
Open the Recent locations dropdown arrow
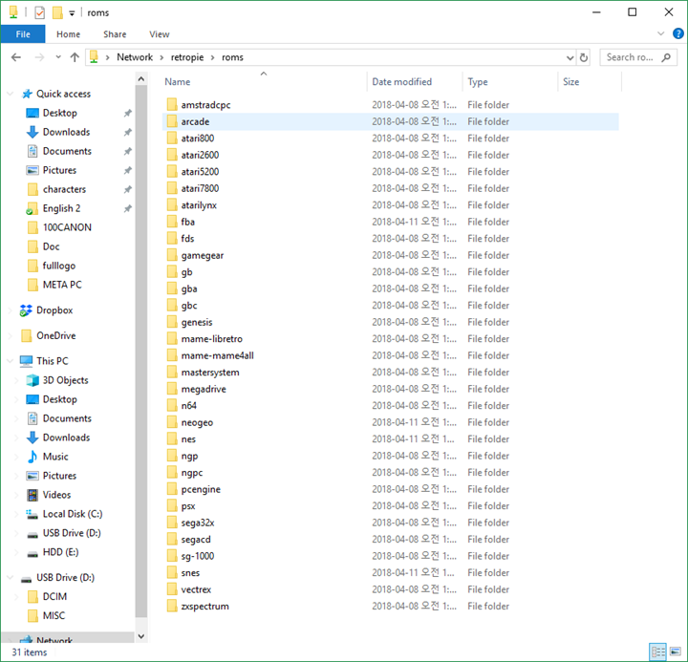coord(58,57)
